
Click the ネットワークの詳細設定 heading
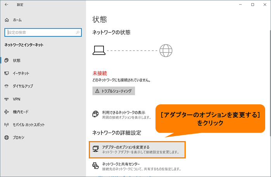[117, 133]
